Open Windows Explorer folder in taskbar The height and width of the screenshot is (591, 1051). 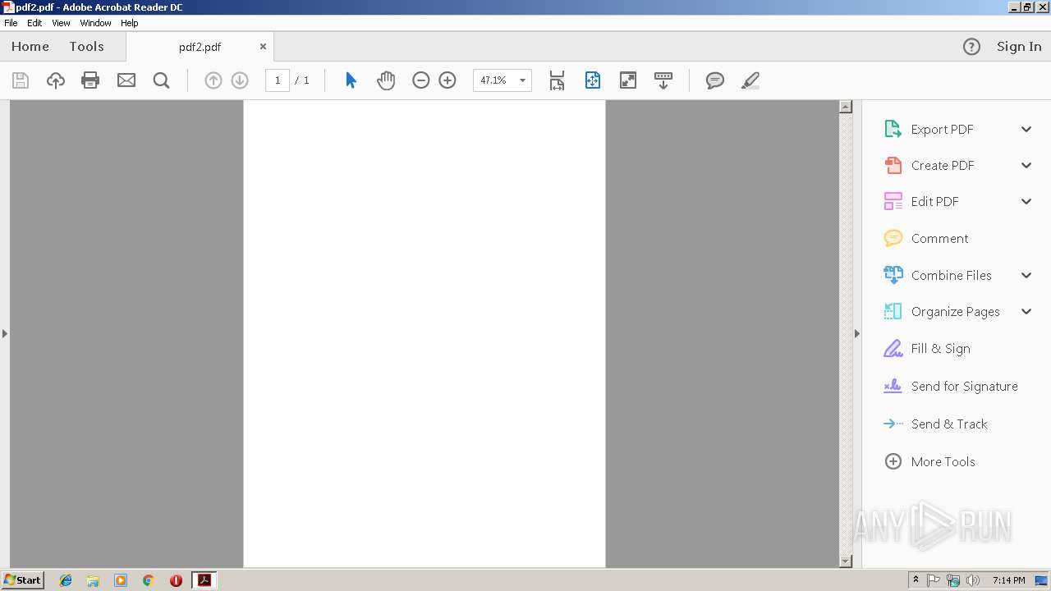[93, 580]
